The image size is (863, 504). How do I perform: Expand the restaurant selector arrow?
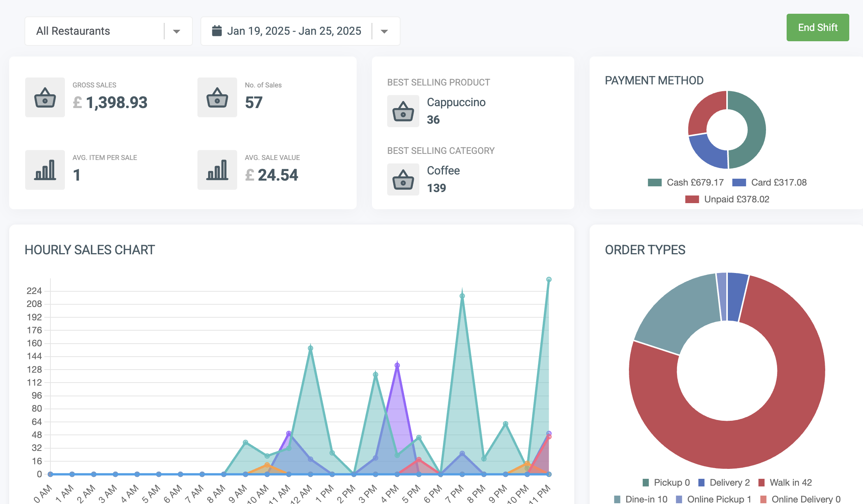click(176, 31)
